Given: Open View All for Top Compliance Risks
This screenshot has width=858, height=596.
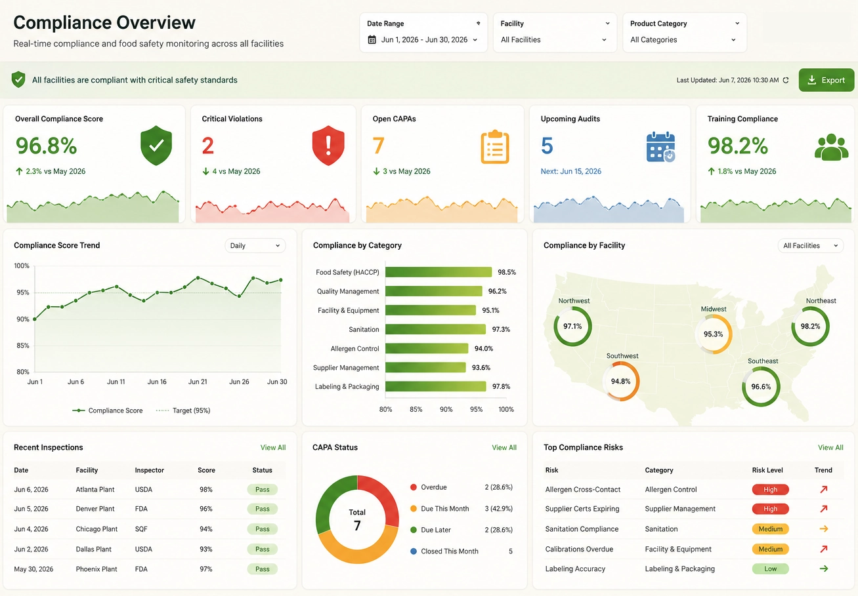Looking at the screenshot, I should tap(830, 448).
